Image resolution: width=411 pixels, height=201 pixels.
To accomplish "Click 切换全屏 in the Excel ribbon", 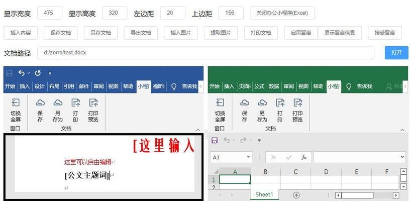I will pos(220,111).
